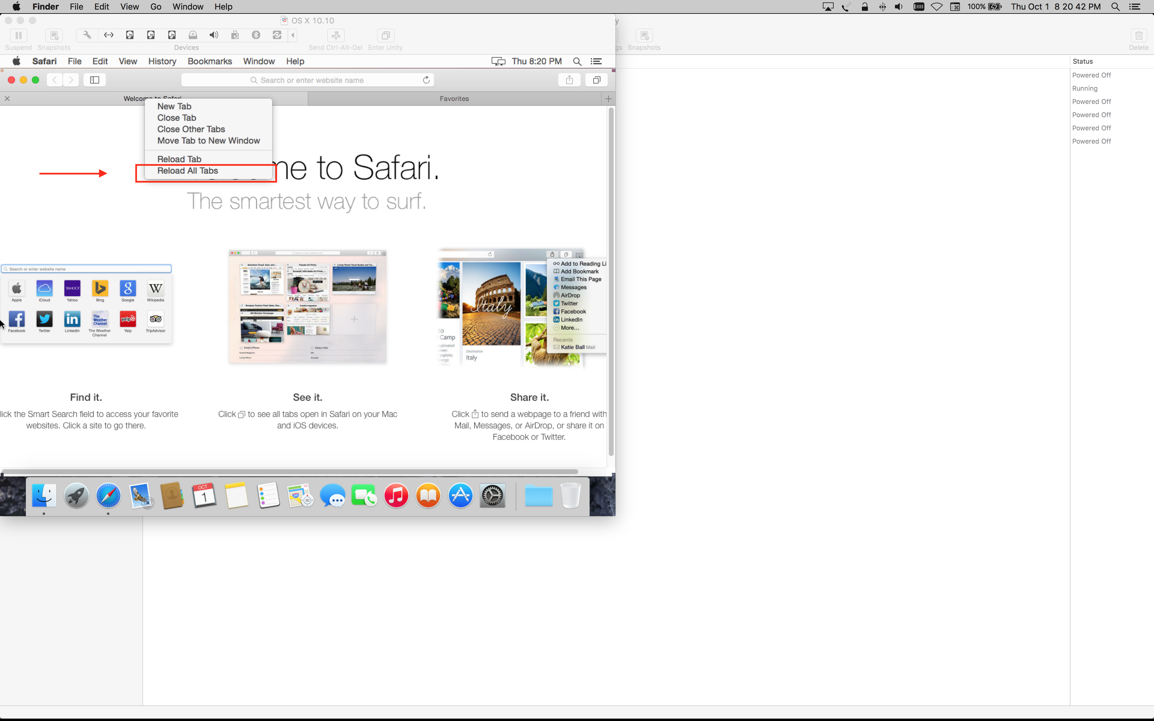Select Reload All Tabs menu entry
This screenshot has height=721, width=1154.
pos(188,171)
